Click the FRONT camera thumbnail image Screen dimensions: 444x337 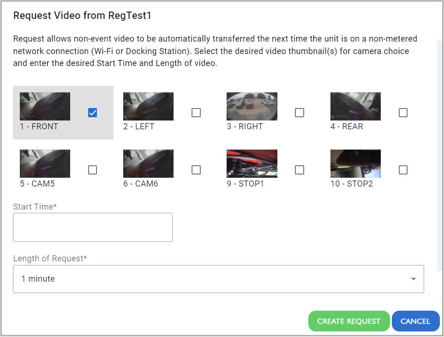[x=45, y=106]
